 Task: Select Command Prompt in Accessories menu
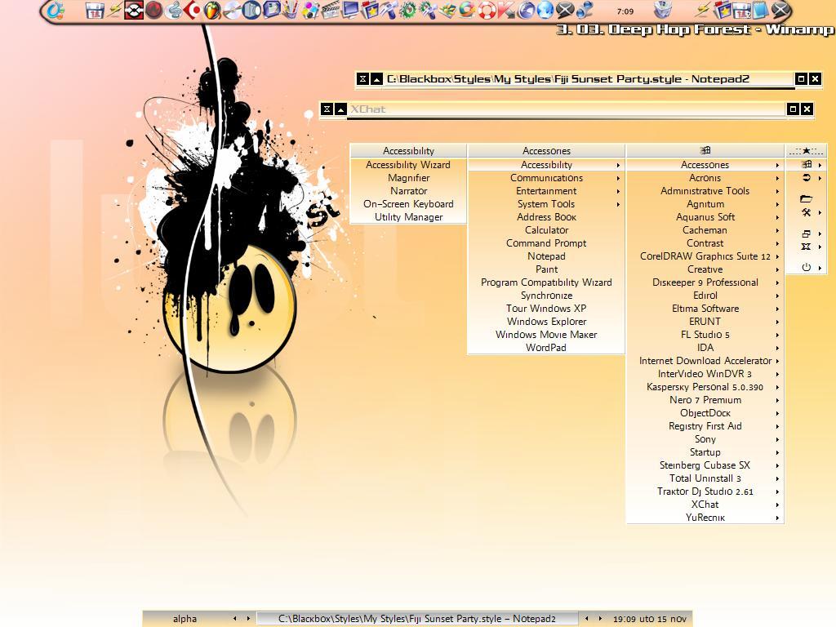point(546,243)
